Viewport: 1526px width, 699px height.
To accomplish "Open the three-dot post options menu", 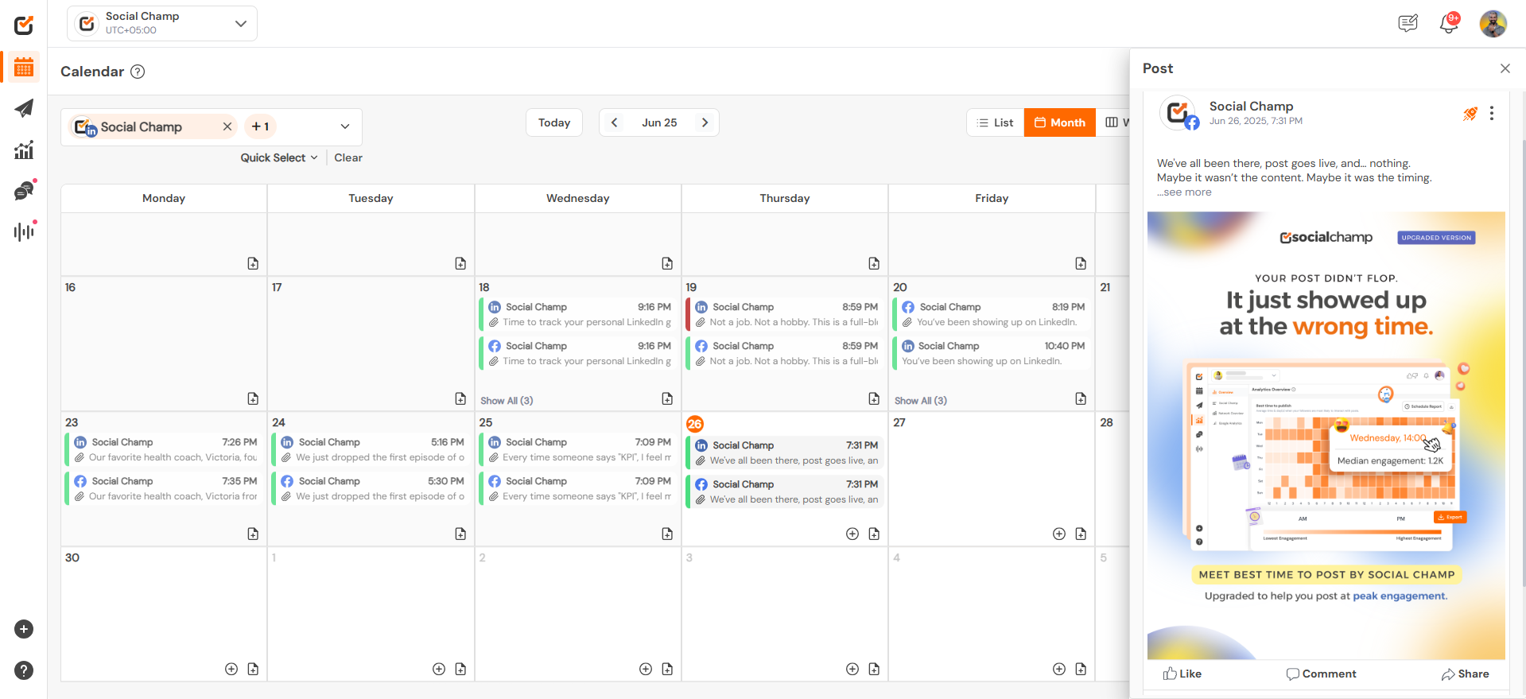I will tap(1492, 114).
